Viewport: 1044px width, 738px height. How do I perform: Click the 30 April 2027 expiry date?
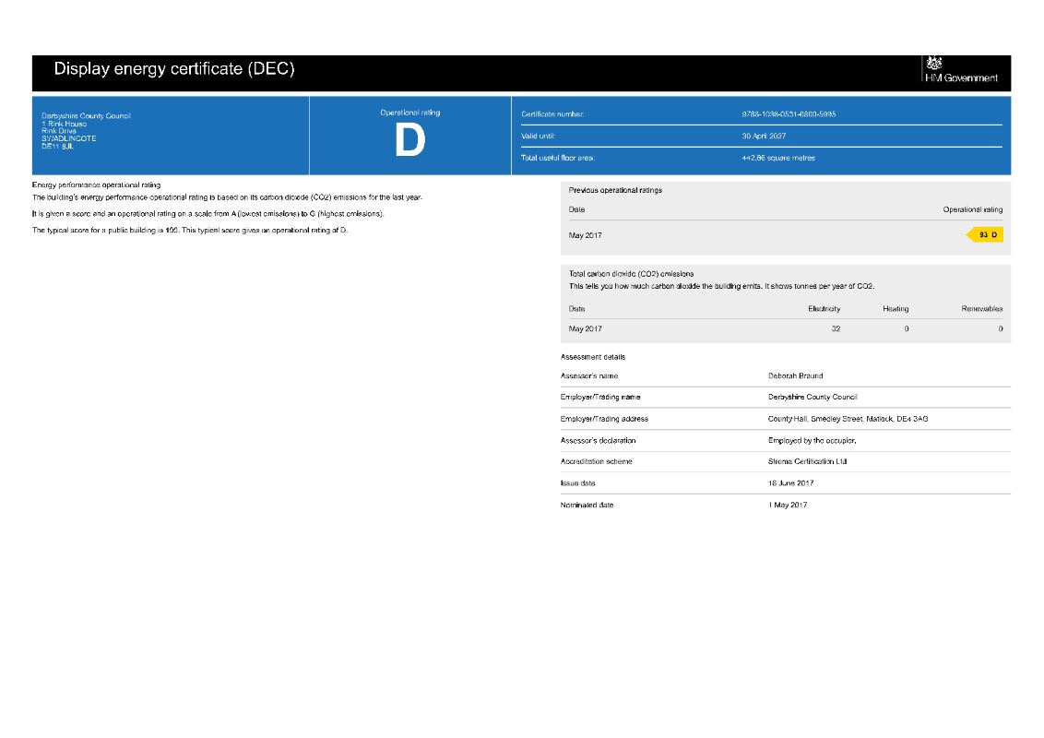click(x=764, y=136)
